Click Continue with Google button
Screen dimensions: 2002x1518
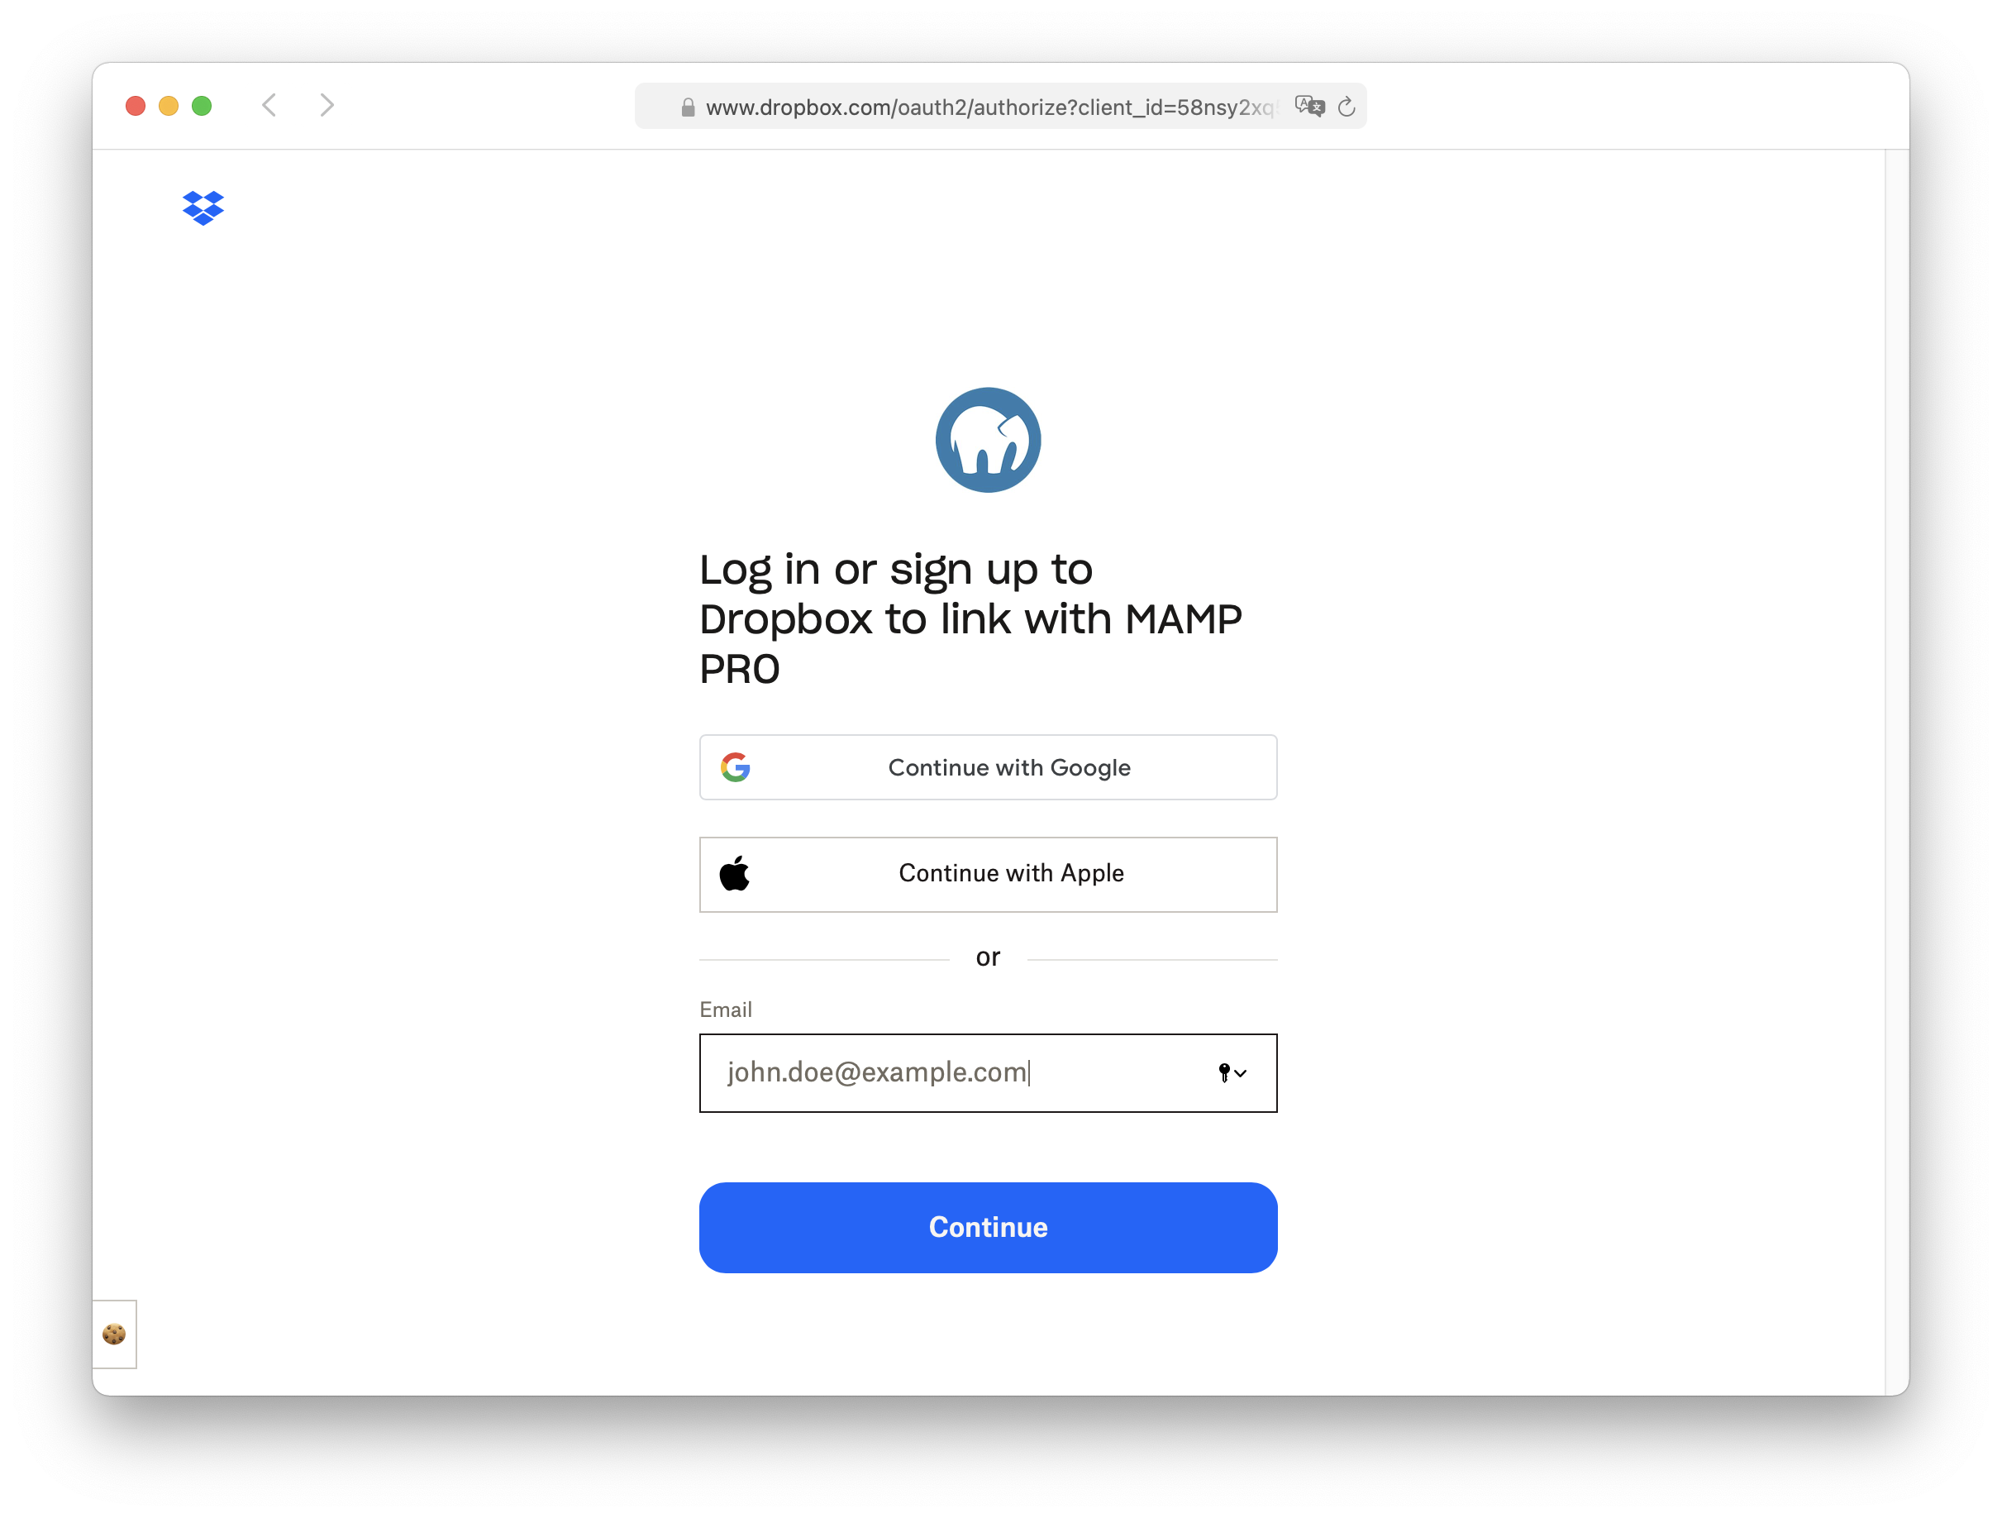point(989,767)
